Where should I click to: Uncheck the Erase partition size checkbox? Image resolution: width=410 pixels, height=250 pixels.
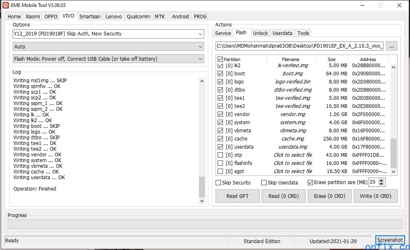(311, 183)
